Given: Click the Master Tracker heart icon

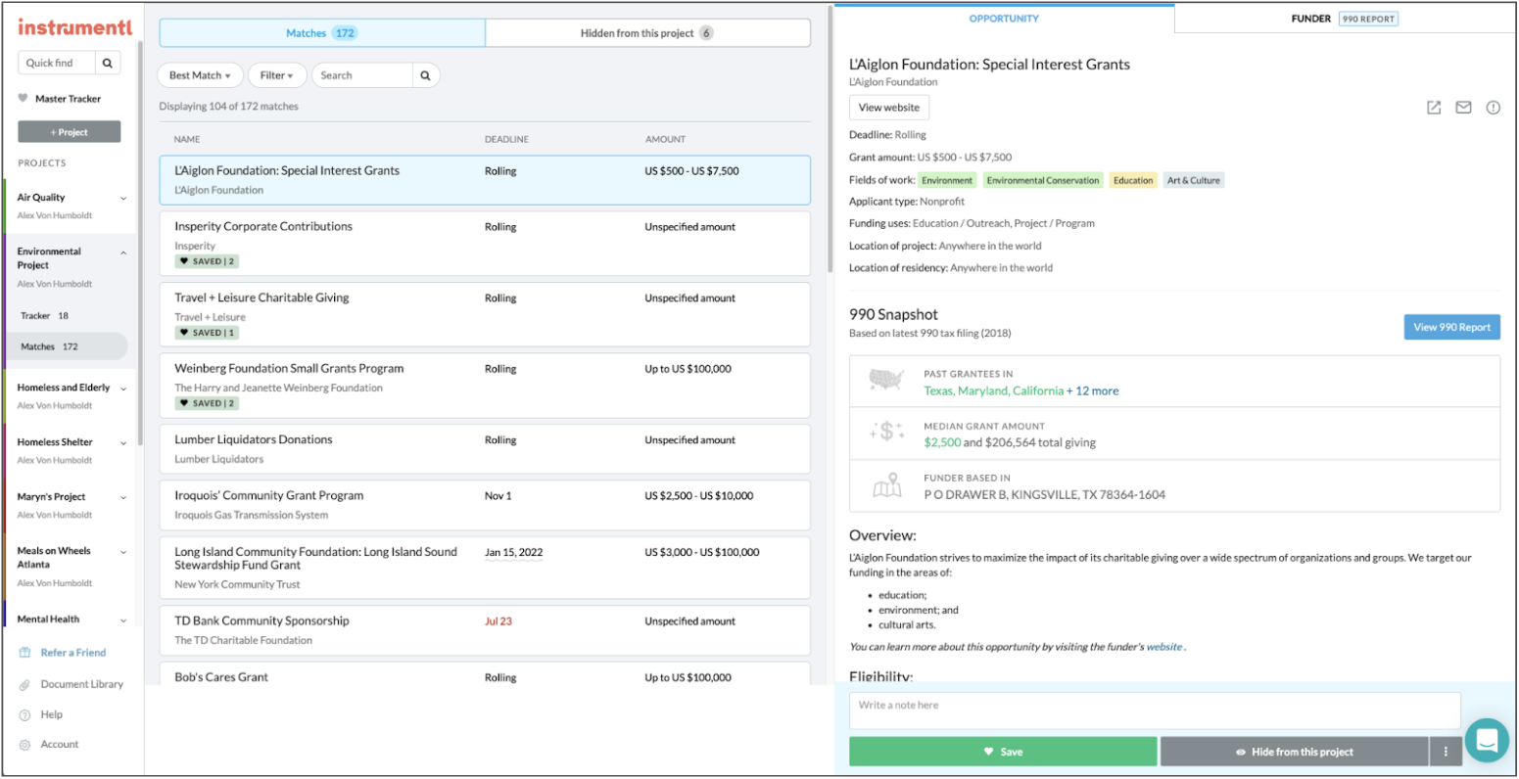Looking at the screenshot, I should tap(24, 98).
